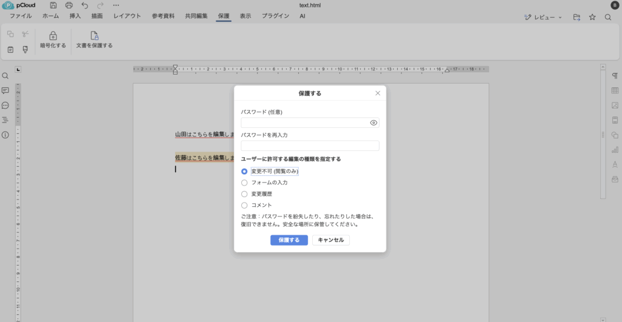Open text art settings in right sidebar
The width and height of the screenshot is (622, 322).
615,164
